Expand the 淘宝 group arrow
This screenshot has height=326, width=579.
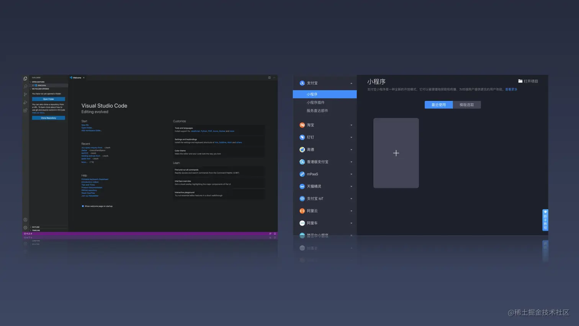[351, 125]
